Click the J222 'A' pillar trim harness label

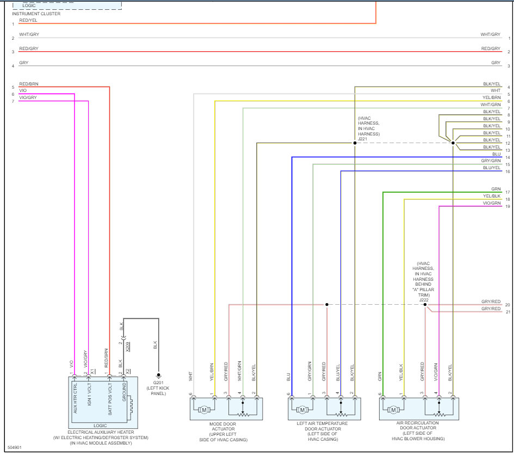tap(423, 282)
